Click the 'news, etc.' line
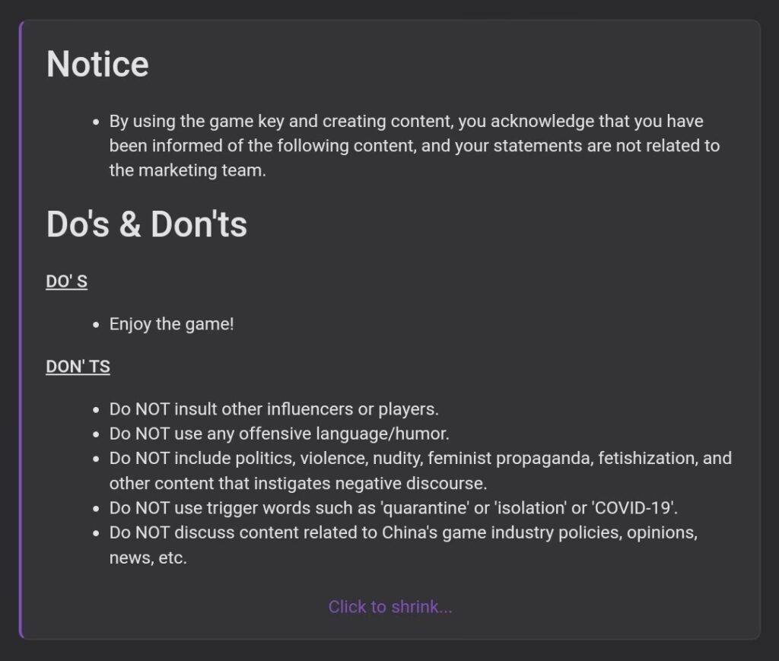The width and height of the screenshot is (779, 661). 148,558
